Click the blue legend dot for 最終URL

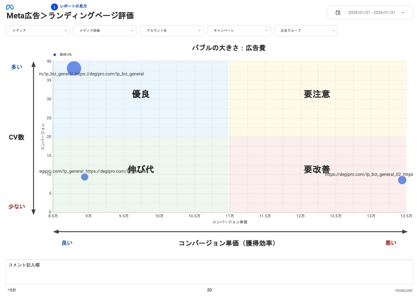(x=55, y=55)
